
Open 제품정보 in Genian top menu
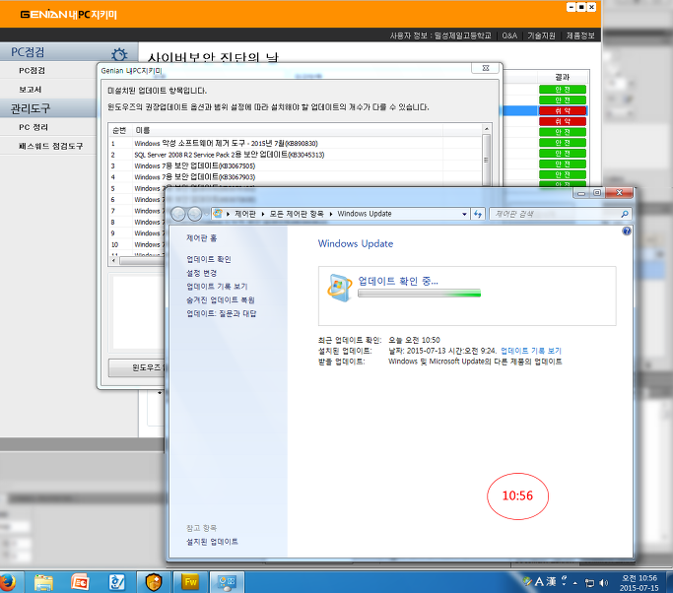(x=580, y=35)
